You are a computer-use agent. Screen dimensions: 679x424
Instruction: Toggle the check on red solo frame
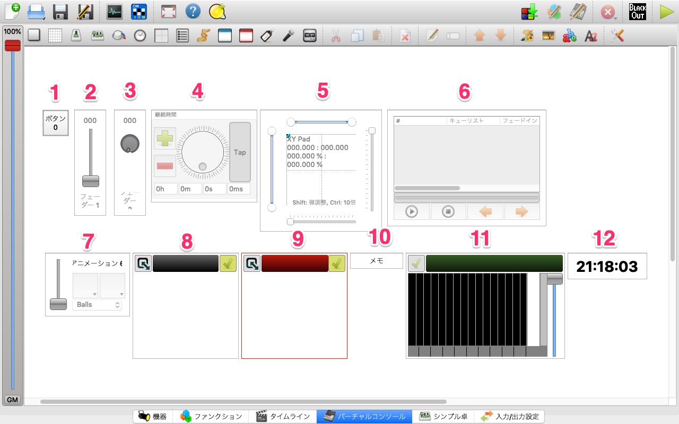[337, 263]
